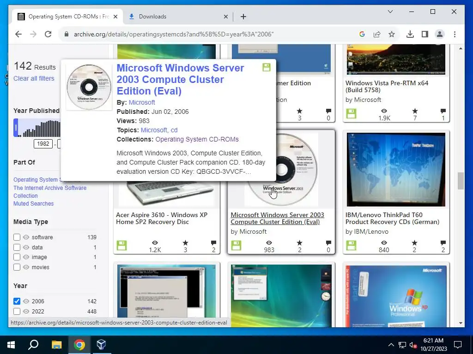
Task: Click the cd topic link
Action: (174, 130)
